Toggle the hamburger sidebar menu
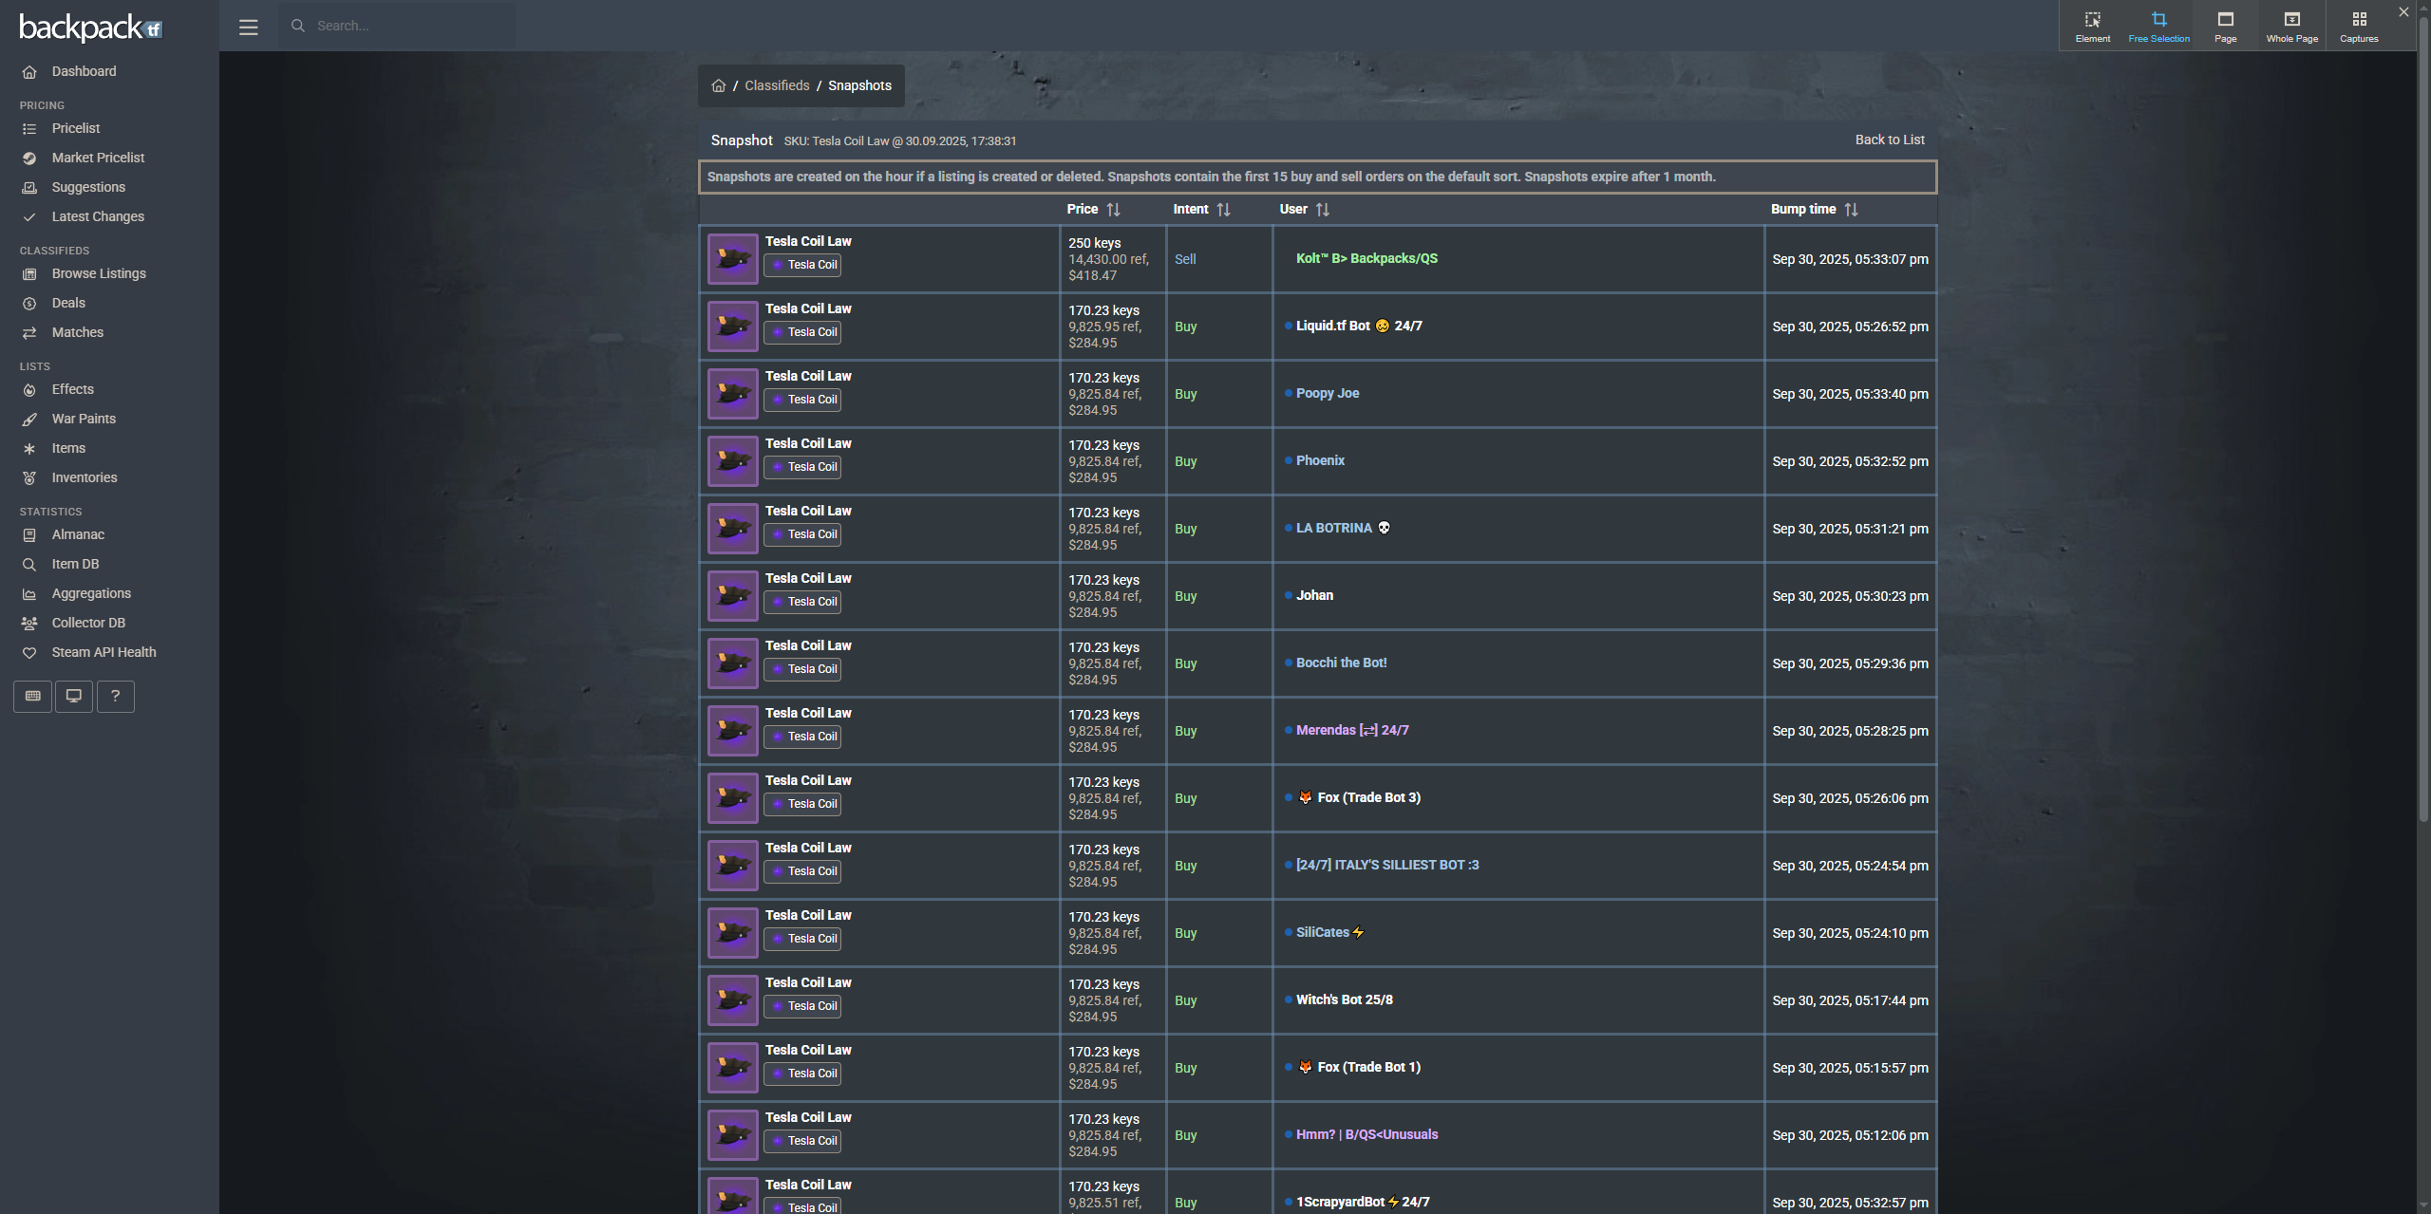Screen dimensions: 2431x1214 248,27
